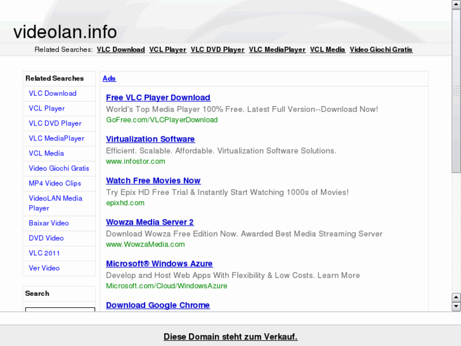Select sidebar VLC DVD Player link

pos(55,123)
